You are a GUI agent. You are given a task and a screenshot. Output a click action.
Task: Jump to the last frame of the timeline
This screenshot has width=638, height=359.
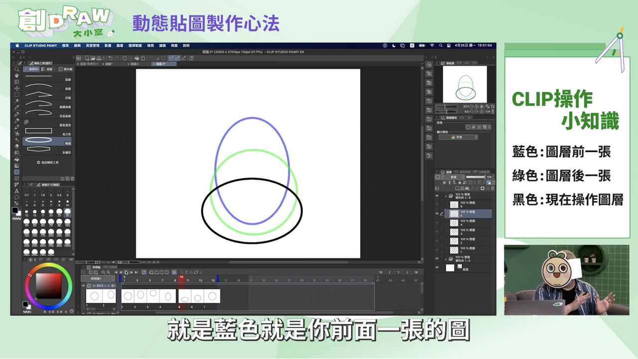137,272
